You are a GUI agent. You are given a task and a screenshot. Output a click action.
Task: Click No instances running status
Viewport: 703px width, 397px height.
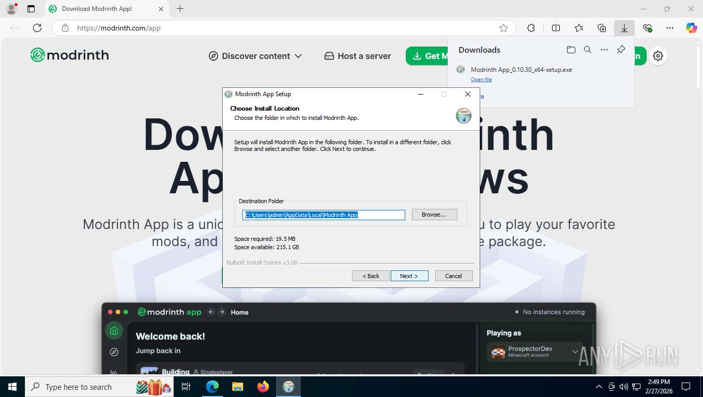(x=549, y=312)
